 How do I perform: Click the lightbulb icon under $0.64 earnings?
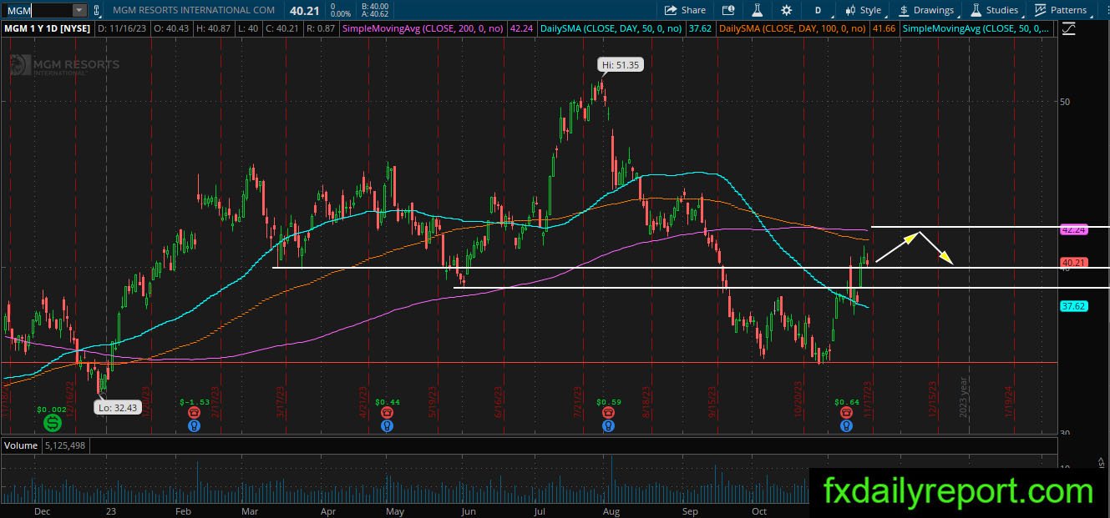[x=846, y=425]
